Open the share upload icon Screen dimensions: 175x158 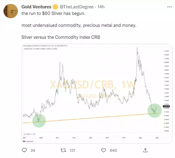pyautogui.click(x=145, y=150)
